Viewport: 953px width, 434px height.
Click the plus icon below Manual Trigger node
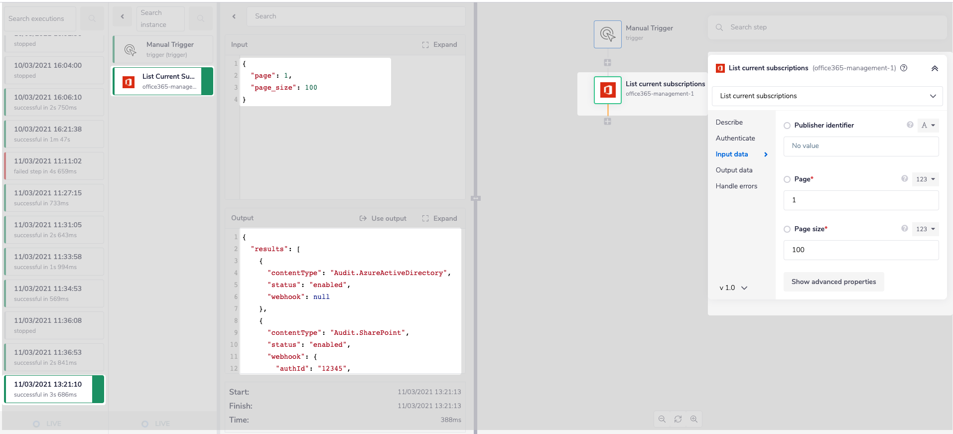coord(607,63)
